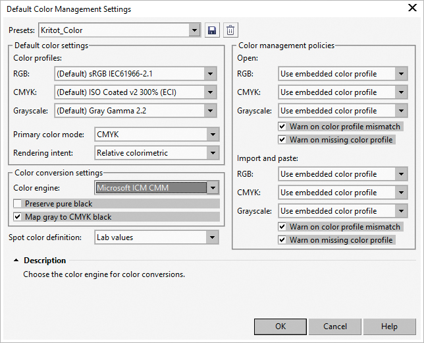Open the CMYK ISO Coated v2 profile dropdown
Screen dimensions: 424x343
coord(136,92)
